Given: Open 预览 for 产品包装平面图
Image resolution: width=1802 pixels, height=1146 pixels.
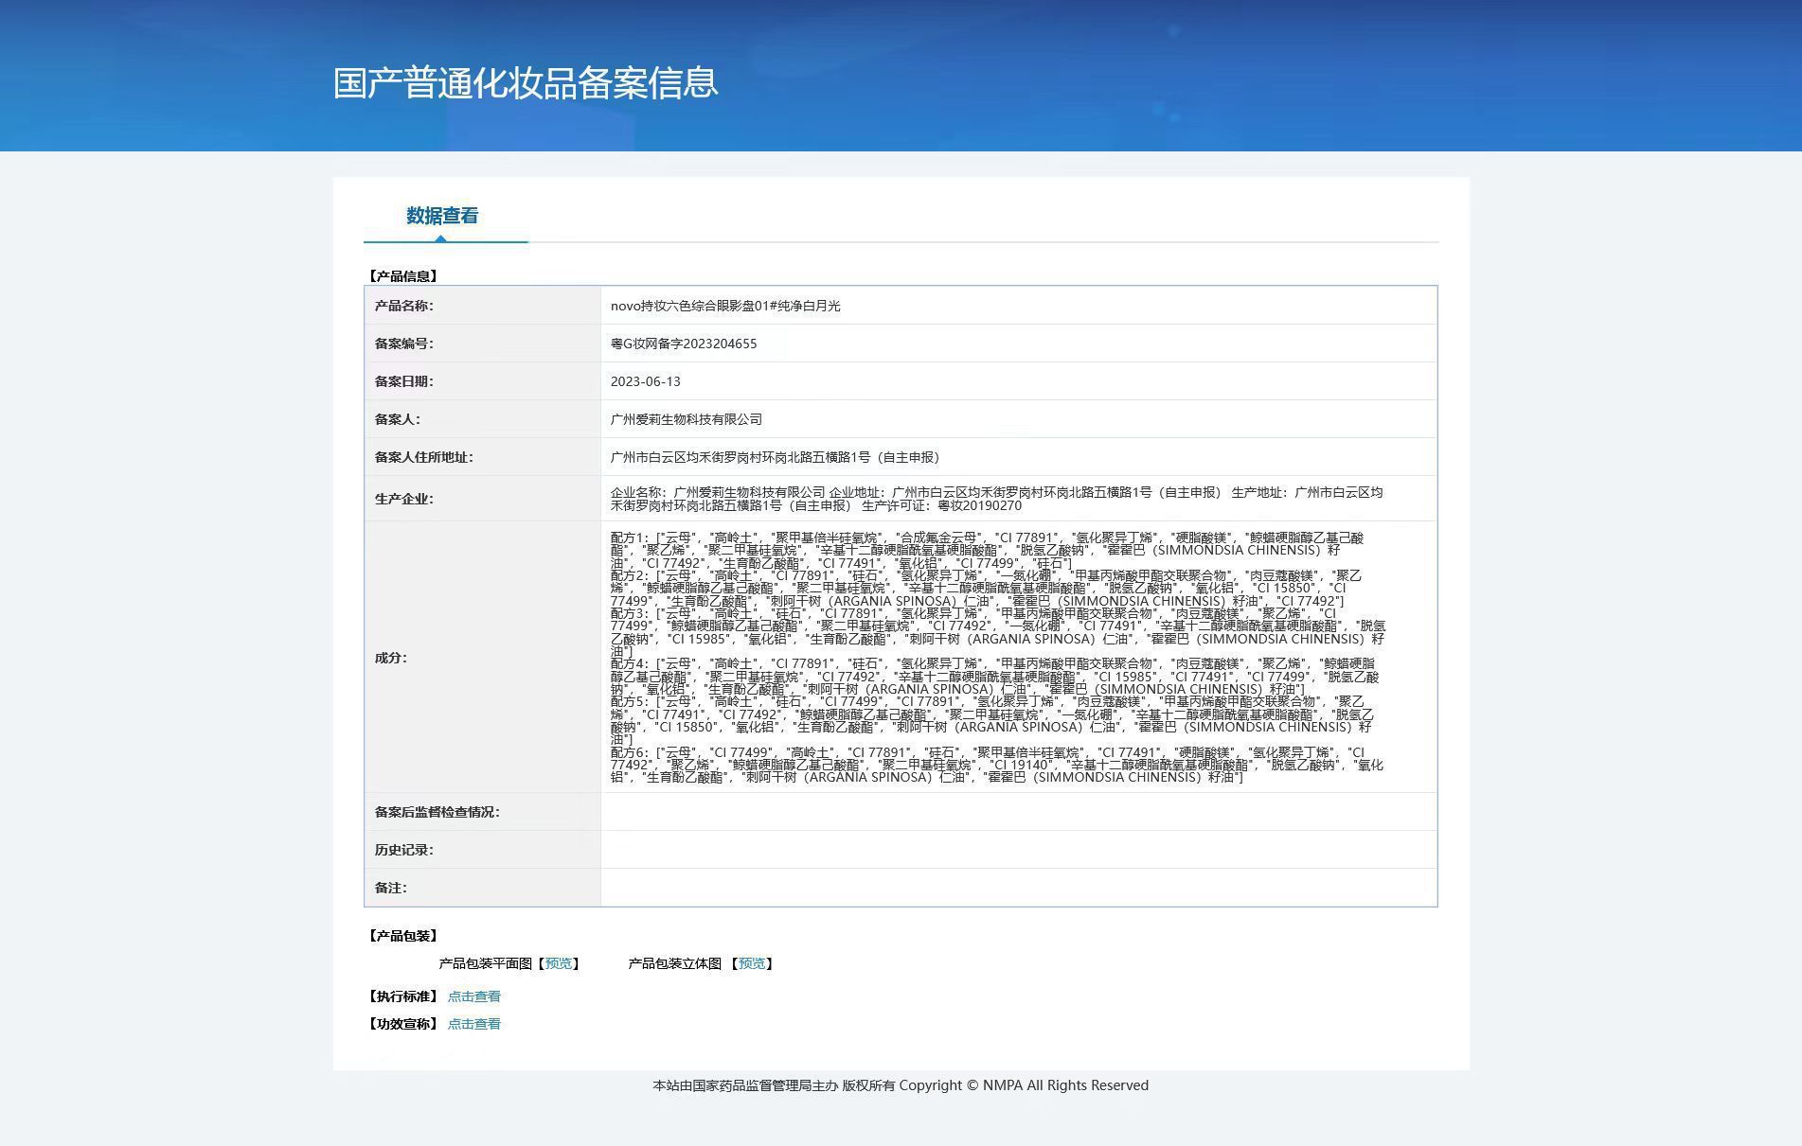Looking at the screenshot, I should 559,963.
